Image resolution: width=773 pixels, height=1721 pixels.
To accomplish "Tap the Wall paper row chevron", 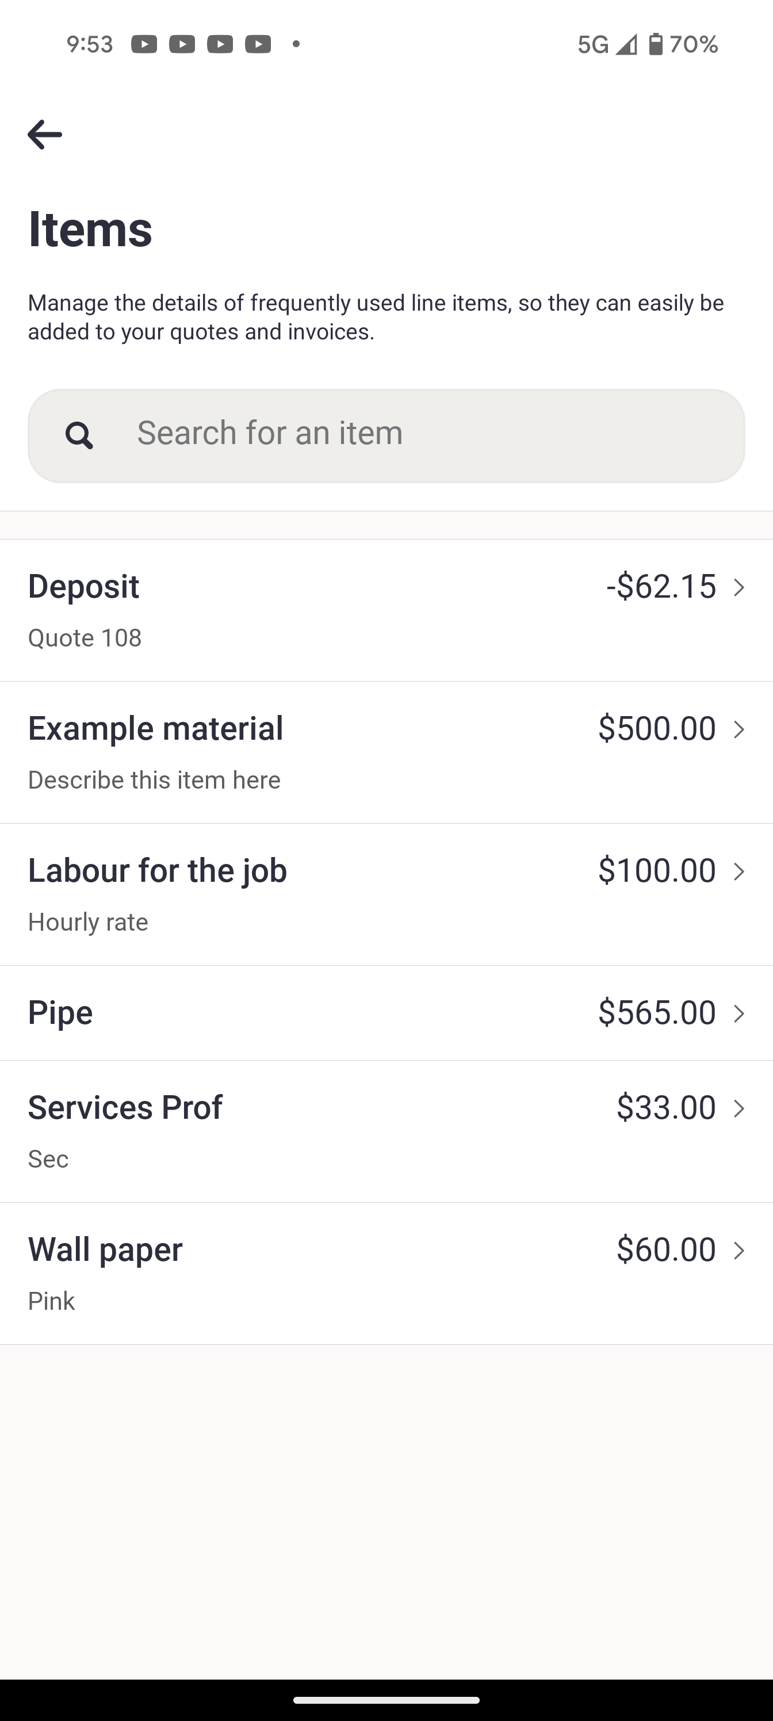I will [x=739, y=1250].
